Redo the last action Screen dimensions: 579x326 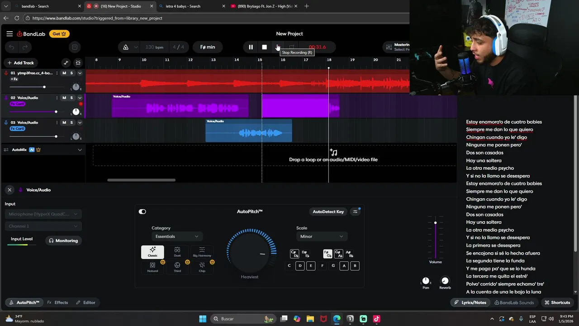[25, 47]
